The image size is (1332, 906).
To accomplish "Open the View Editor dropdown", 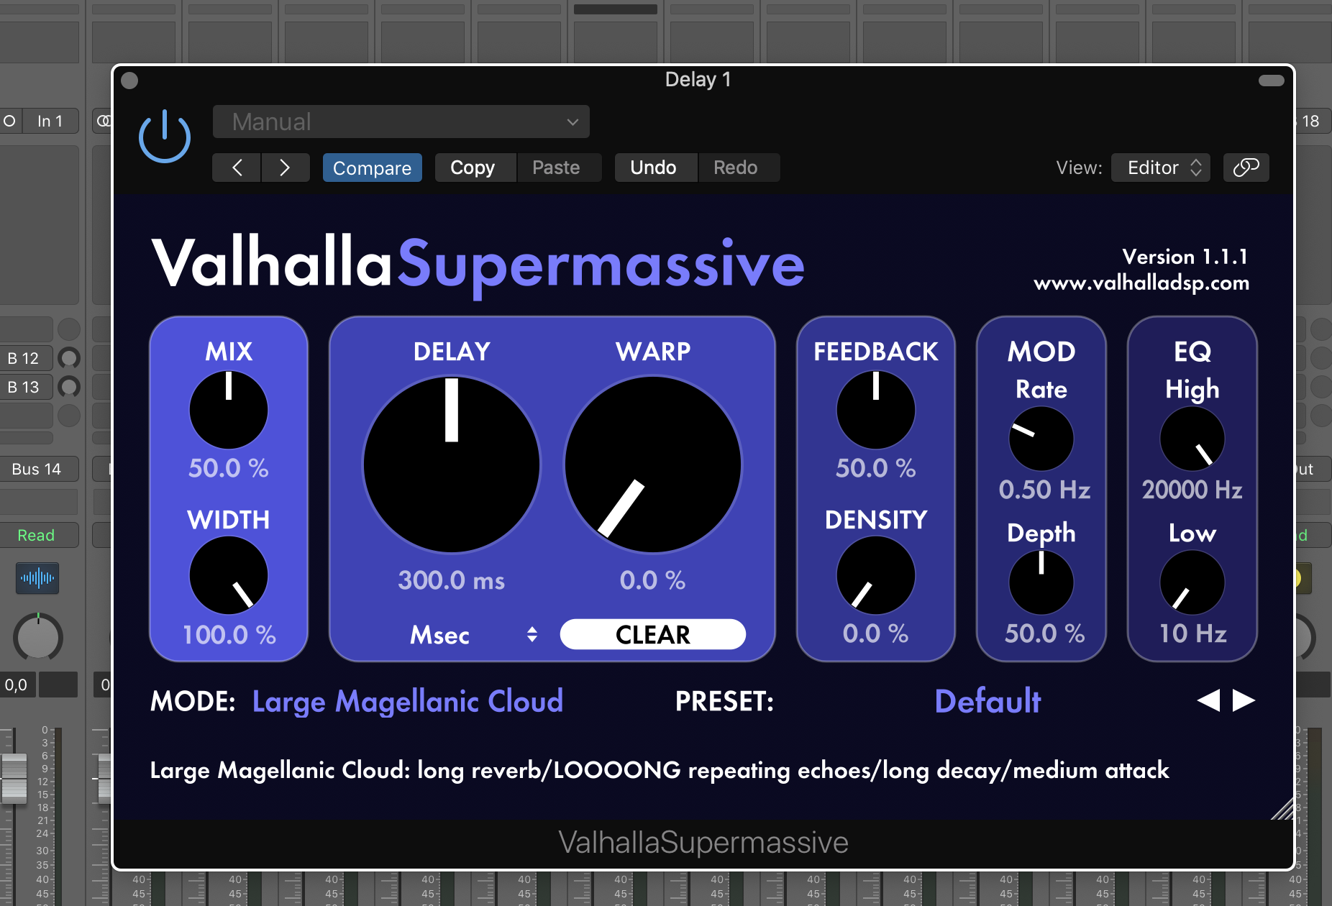I will (x=1161, y=168).
